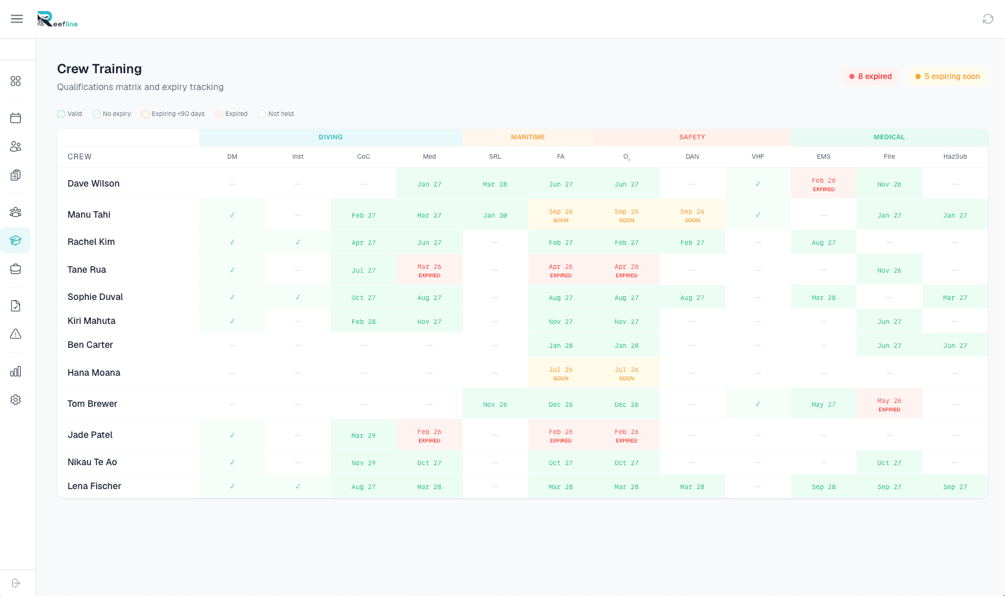Open the clipboard icon in sidebar

point(16,175)
